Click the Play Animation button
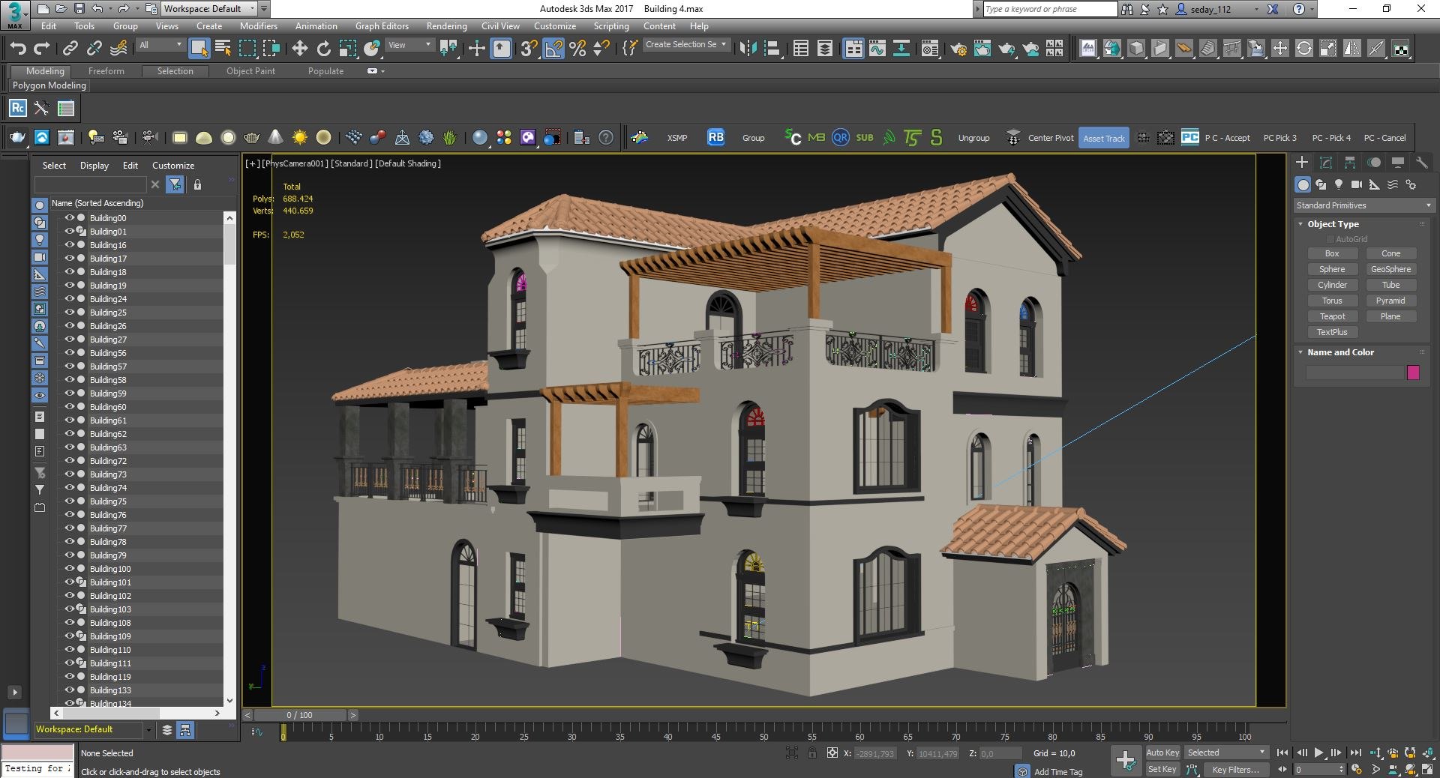 1318,753
